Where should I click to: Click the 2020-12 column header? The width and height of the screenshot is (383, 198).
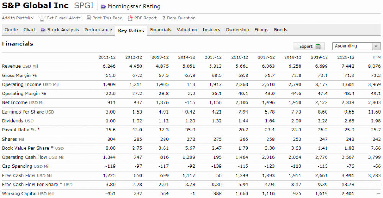coord(345,57)
